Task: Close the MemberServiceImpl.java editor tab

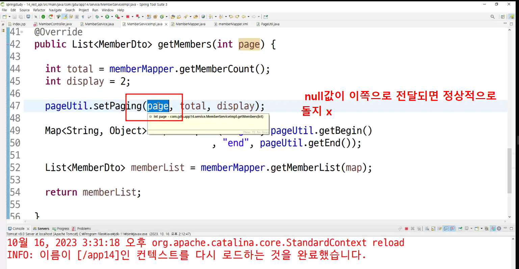Action: 166,24
